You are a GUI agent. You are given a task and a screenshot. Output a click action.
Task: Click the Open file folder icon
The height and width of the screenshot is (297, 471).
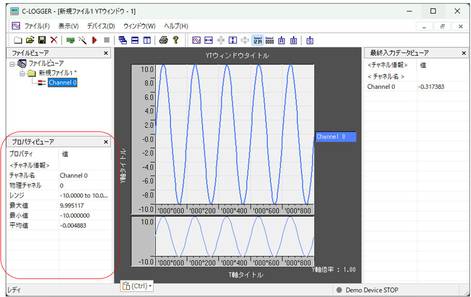click(x=30, y=40)
